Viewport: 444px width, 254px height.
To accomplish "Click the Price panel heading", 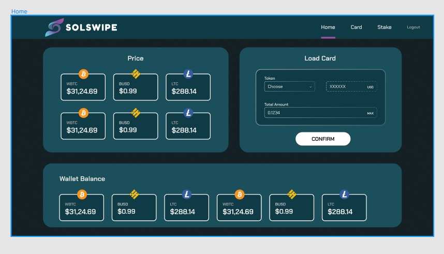I will click(x=136, y=58).
